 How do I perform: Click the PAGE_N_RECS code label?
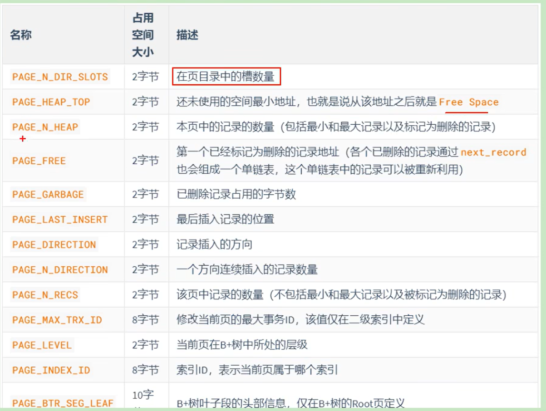(x=45, y=295)
